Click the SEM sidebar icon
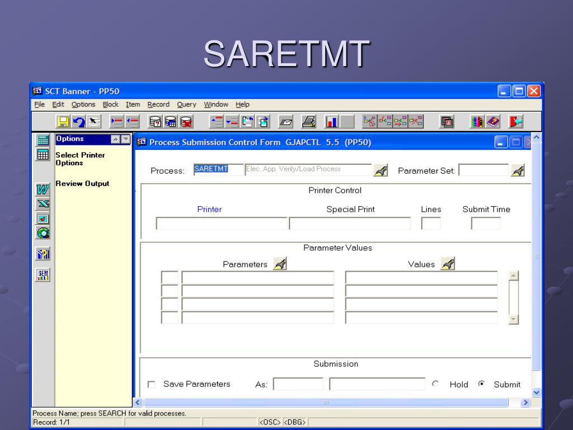Viewport: 573px width, 430px height. [x=43, y=274]
